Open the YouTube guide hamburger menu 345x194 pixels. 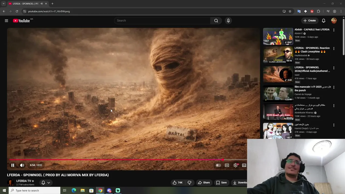click(x=6, y=21)
